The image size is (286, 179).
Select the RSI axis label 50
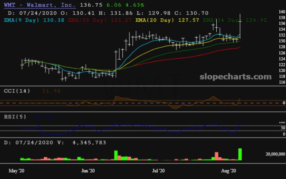283,128
